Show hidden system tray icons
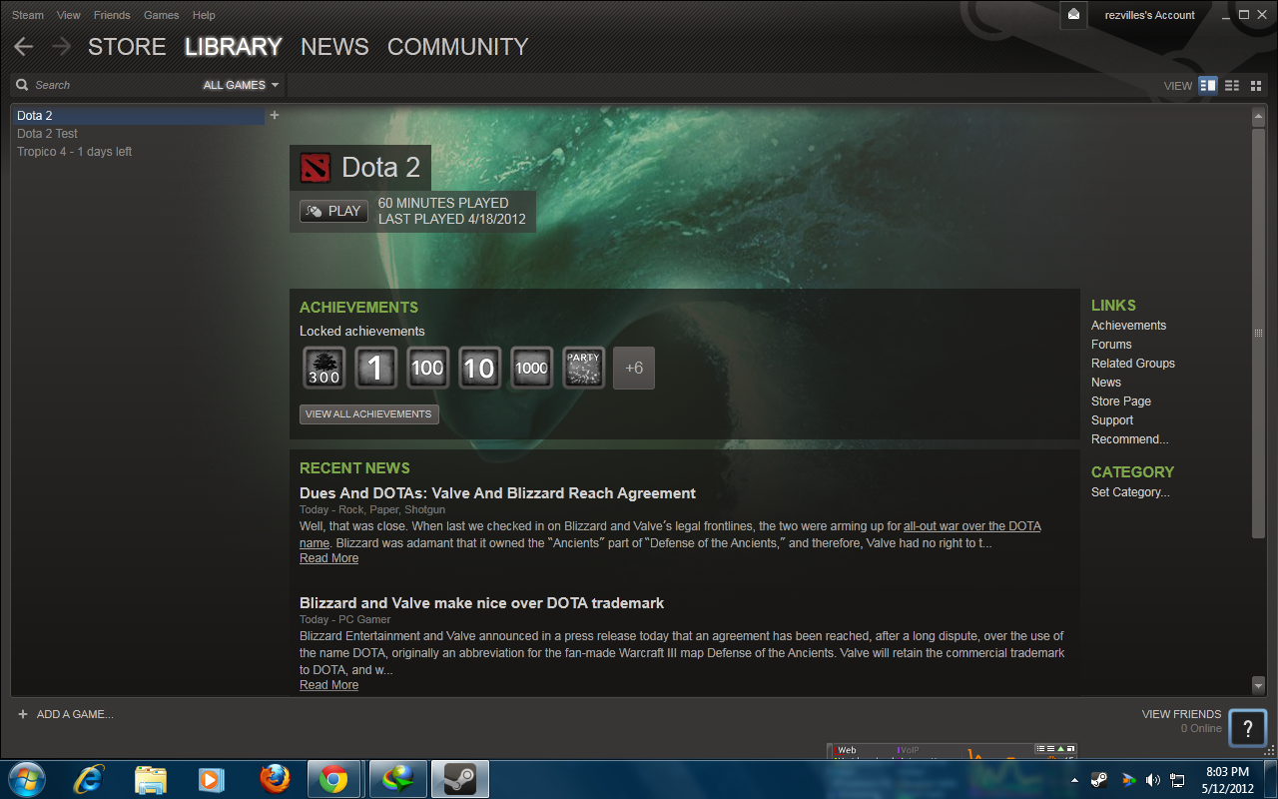The height and width of the screenshot is (799, 1278). click(x=1074, y=779)
